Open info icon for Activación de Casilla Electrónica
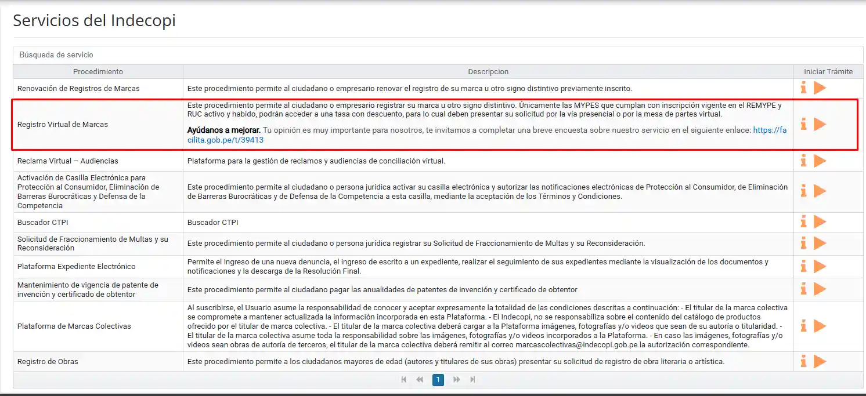866x396 pixels. (x=804, y=191)
